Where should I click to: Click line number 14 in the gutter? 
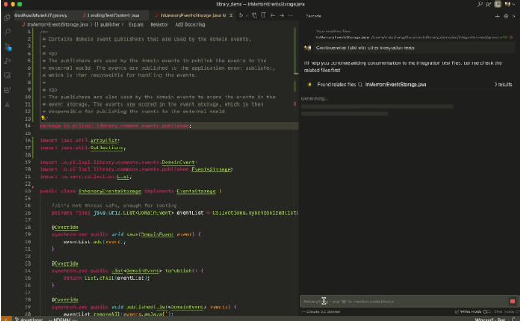point(28,127)
